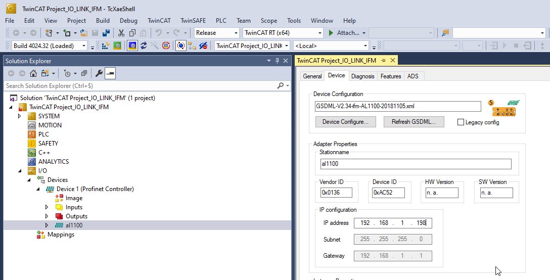Click the Attach... button label

pos(348,33)
